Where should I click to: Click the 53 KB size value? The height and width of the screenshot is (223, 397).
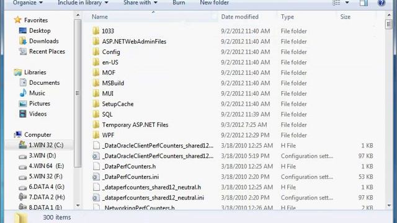[x=365, y=177]
